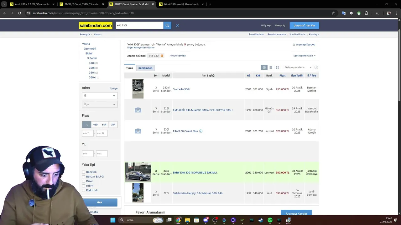Click the star icon next to Aramayı Kaydet
Image resolution: width=401 pixels, height=225 pixels.
point(294,45)
